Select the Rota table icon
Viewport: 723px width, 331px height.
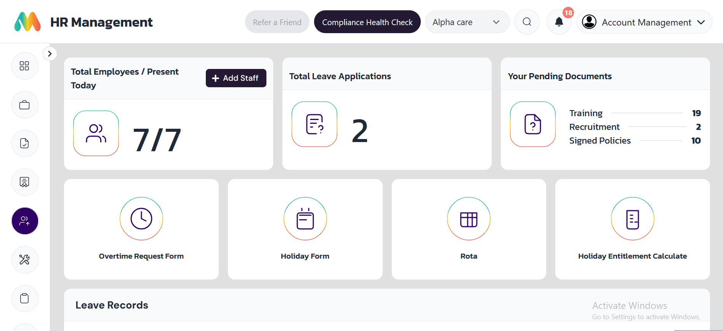(x=468, y=219)
